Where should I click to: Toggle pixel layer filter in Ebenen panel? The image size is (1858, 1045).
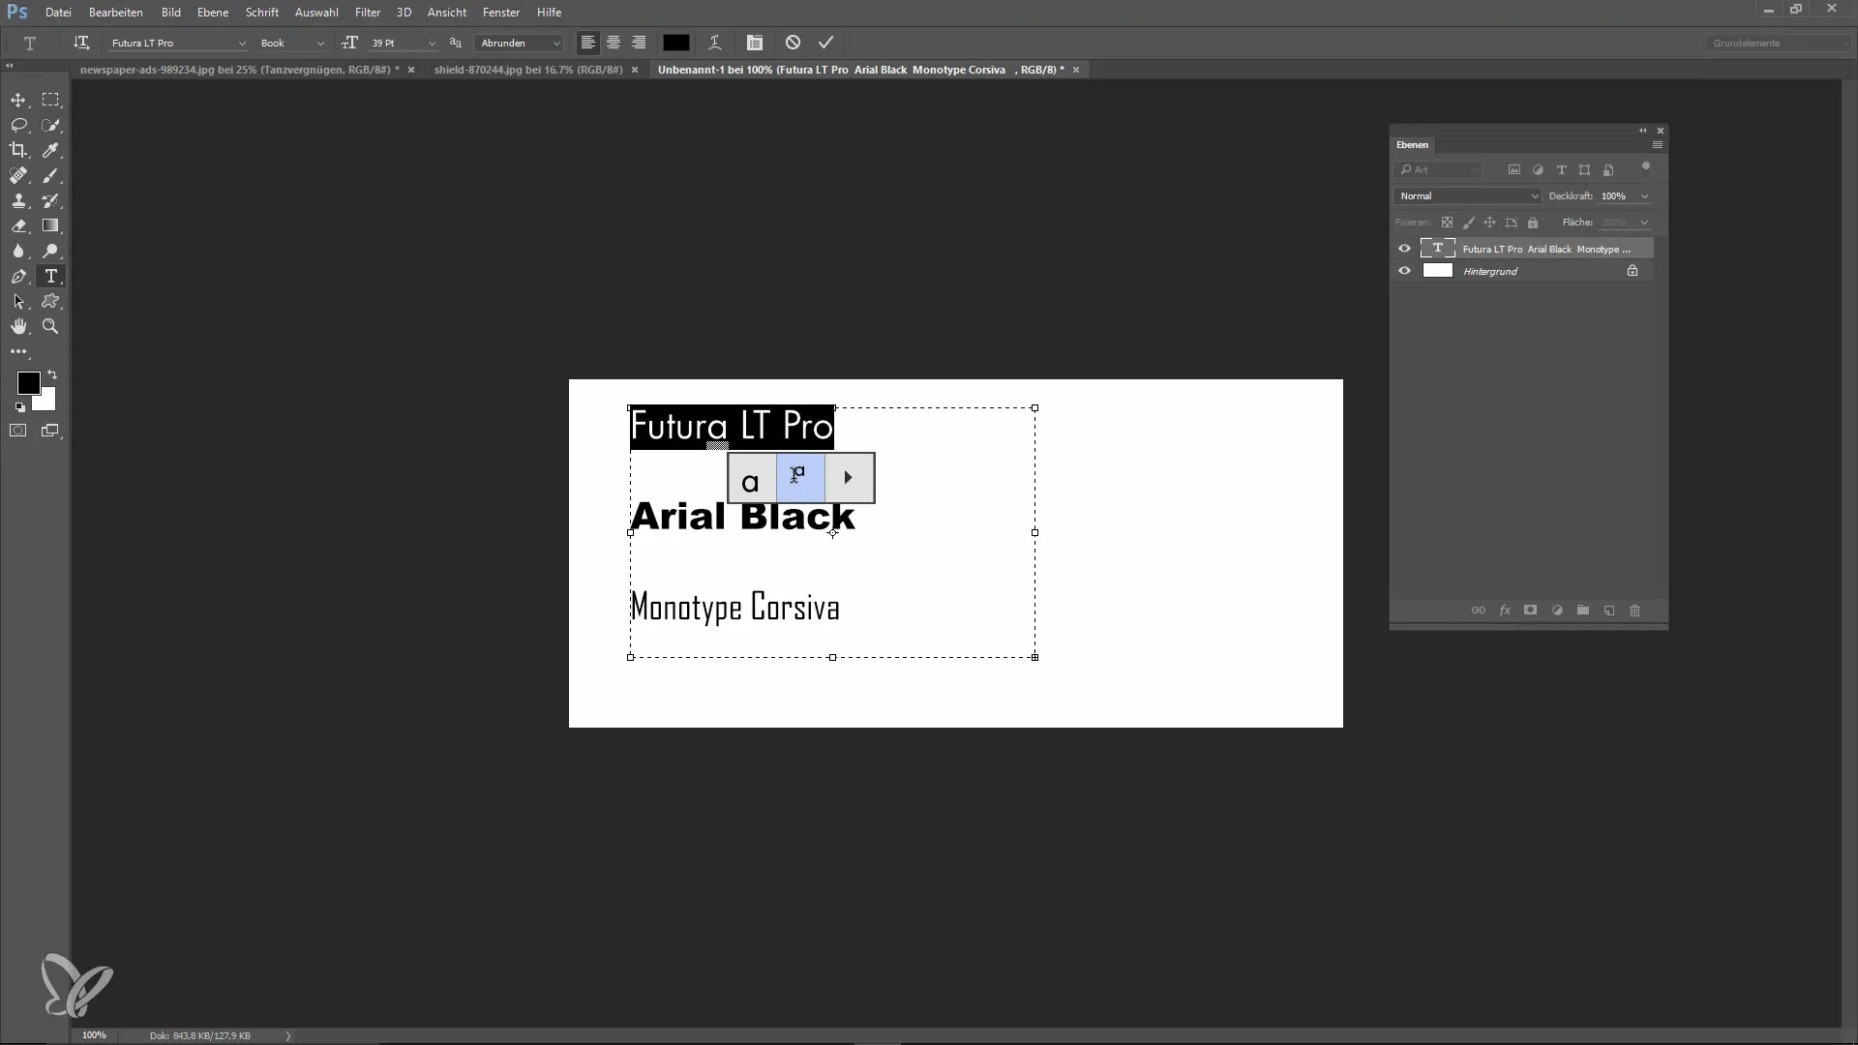(x=1514, y=169)
